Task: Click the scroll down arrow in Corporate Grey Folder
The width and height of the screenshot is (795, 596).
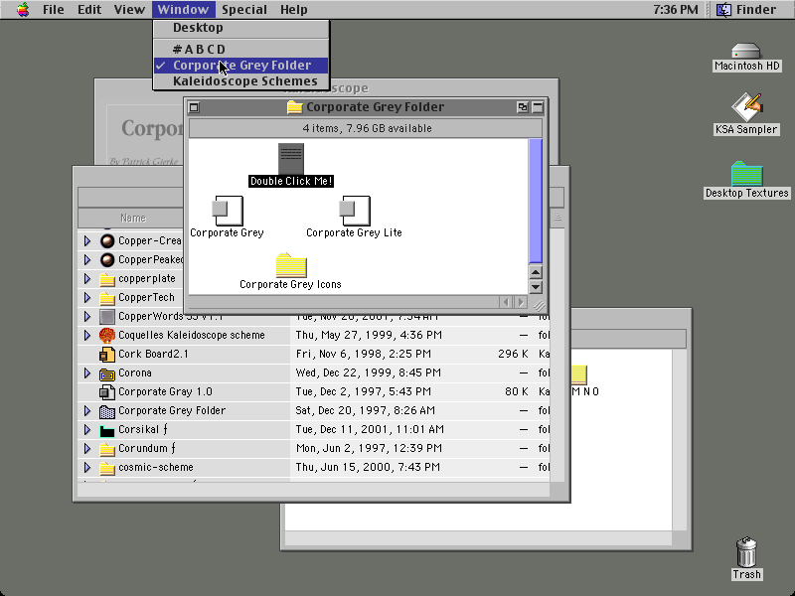Action: coord(536,287)
